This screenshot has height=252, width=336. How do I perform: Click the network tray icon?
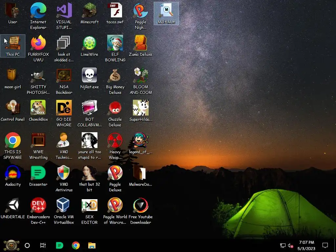pyautogui.click(x=283, y=245)
